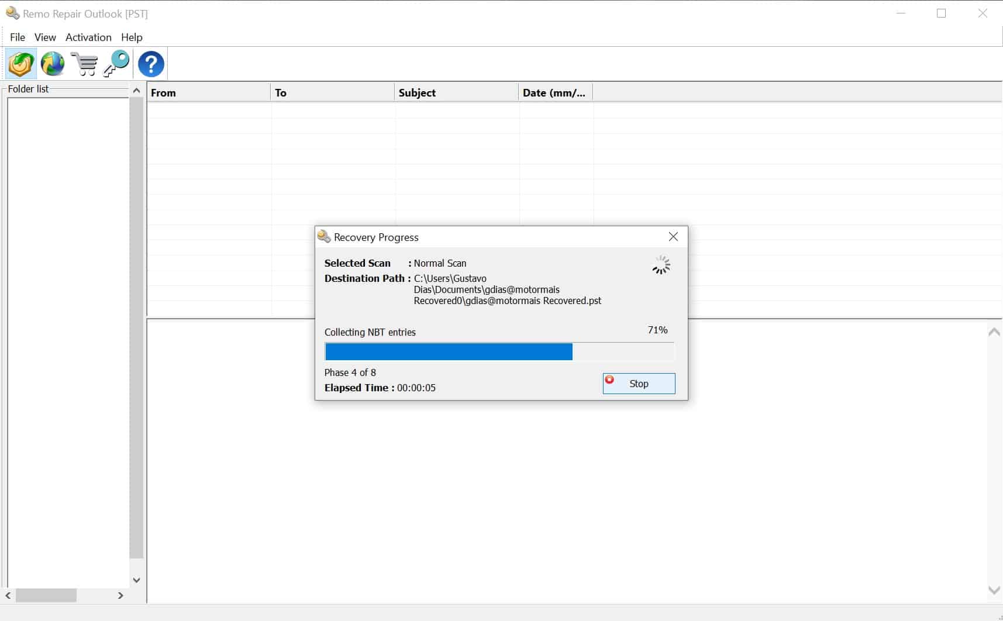Sort emails by the To column header
1003x621 pixels.
(332, 93)
